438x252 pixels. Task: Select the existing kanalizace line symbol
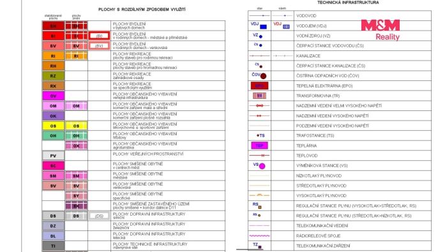259,56
